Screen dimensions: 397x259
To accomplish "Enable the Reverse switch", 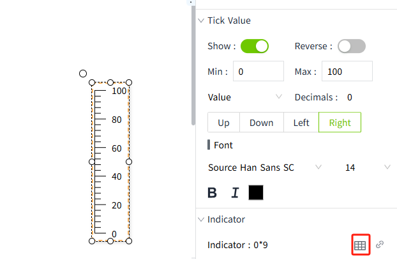I will pos(351,46).
